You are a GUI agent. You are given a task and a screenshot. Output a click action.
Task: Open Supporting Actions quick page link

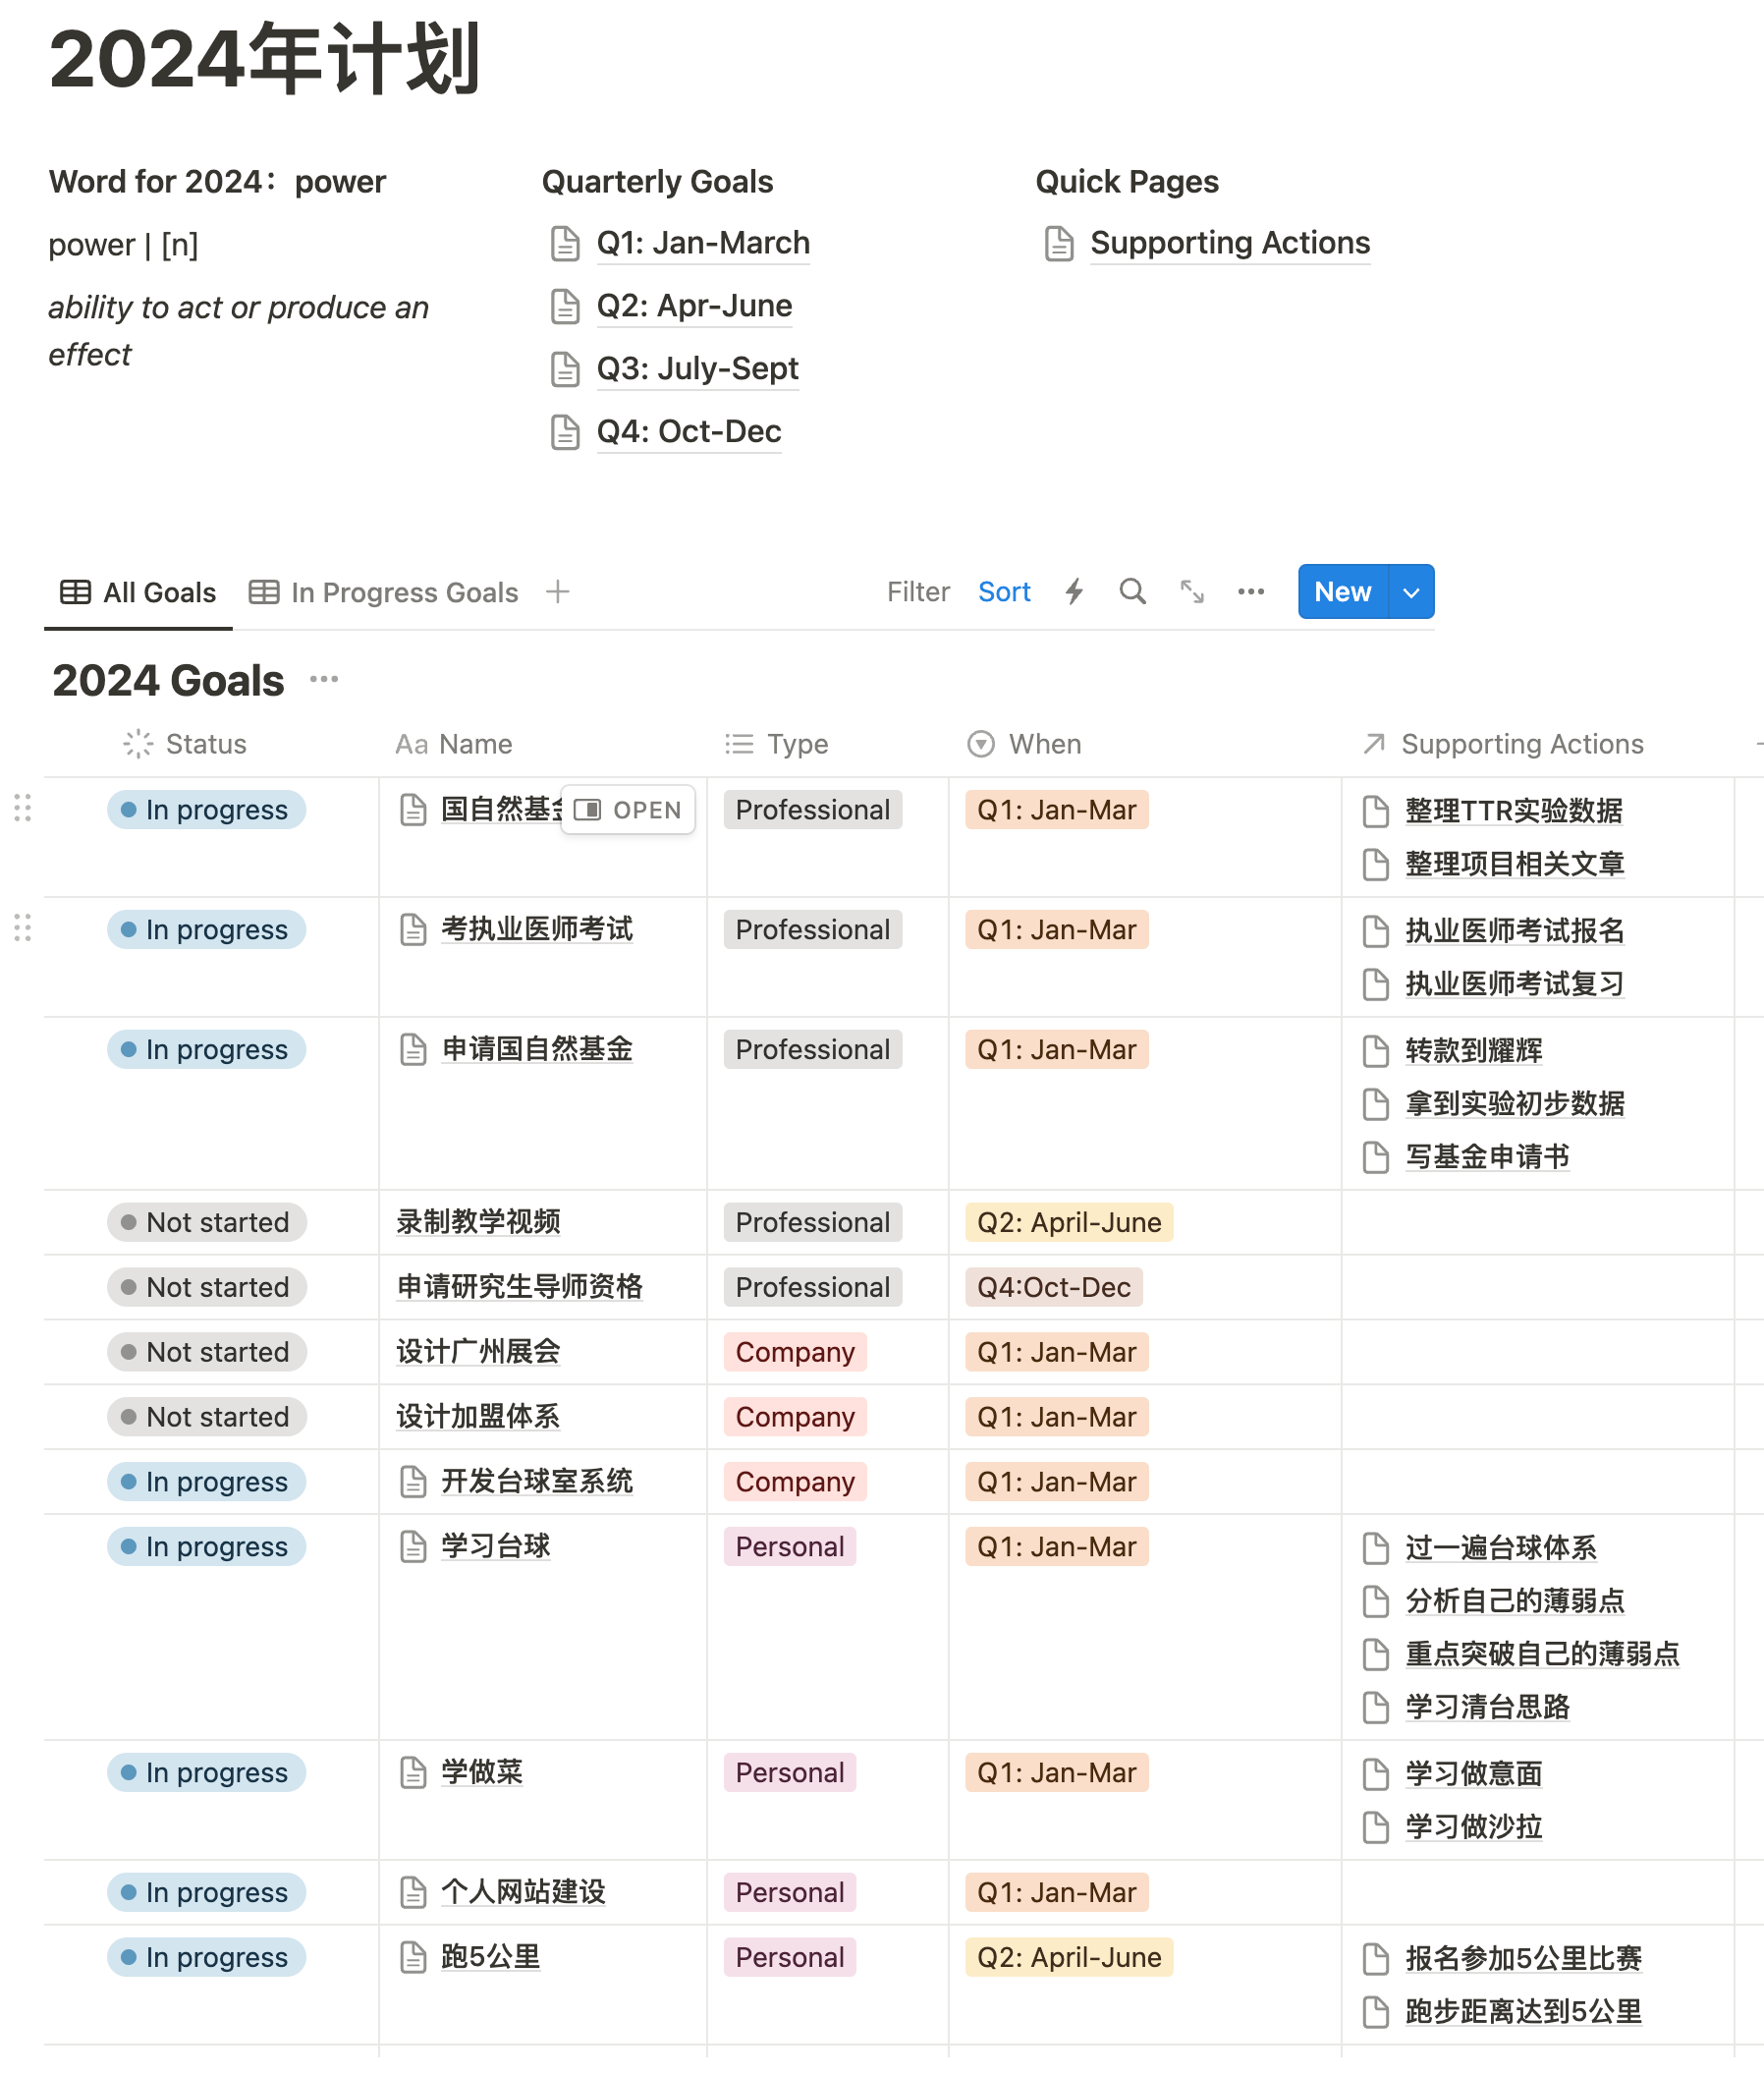click(x=1230, y=243)
